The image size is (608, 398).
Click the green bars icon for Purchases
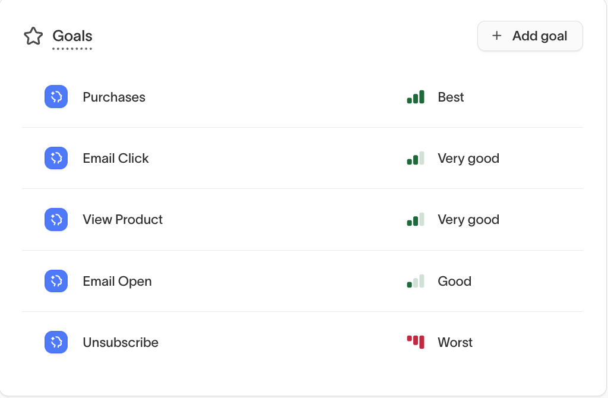pyautogui.click(x=416, y=97)
